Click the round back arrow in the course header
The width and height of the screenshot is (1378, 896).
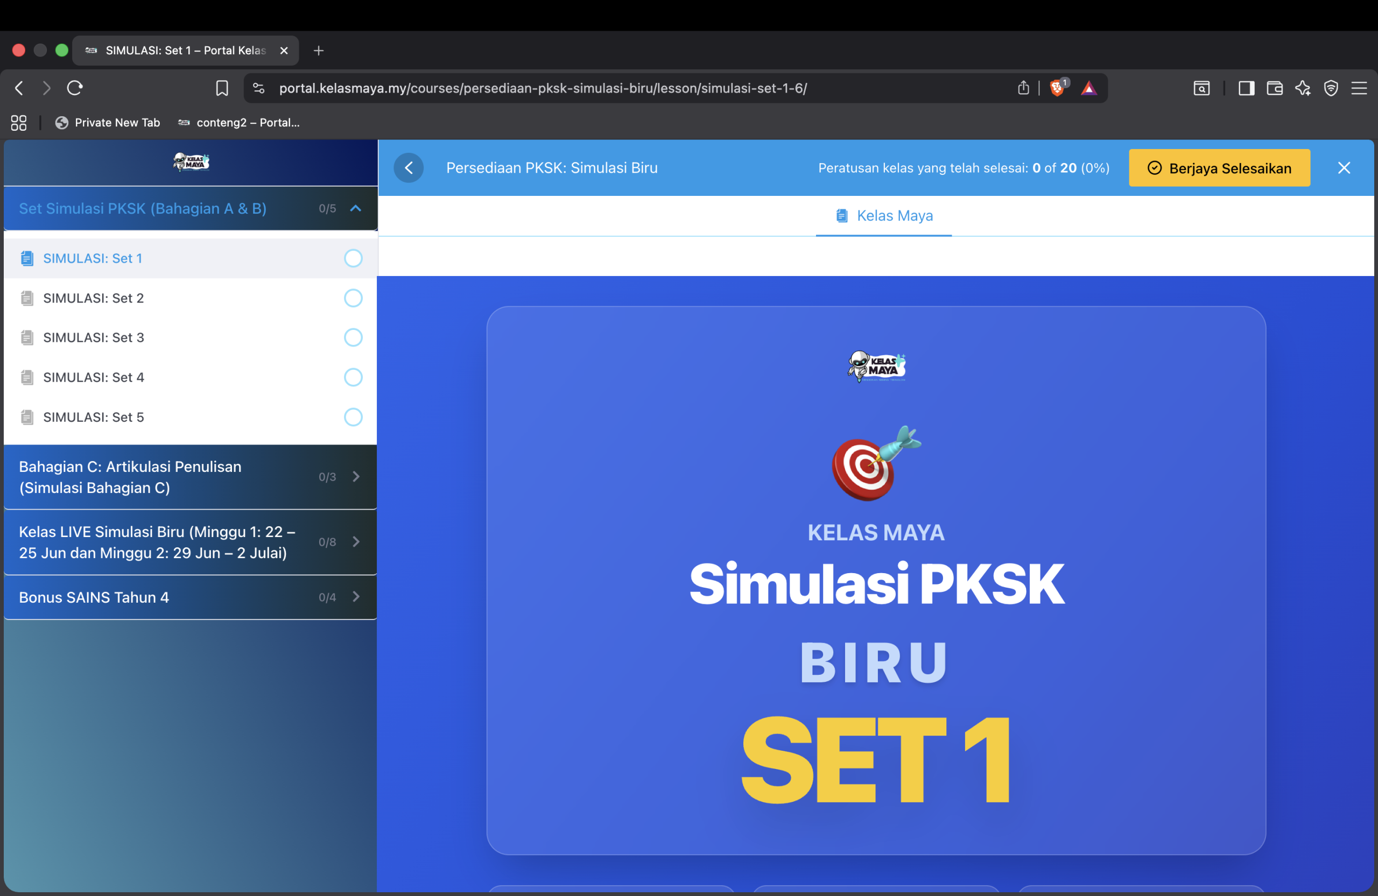click(x=409, y=168)
